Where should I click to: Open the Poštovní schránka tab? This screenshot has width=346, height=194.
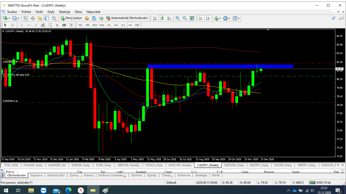112,175
